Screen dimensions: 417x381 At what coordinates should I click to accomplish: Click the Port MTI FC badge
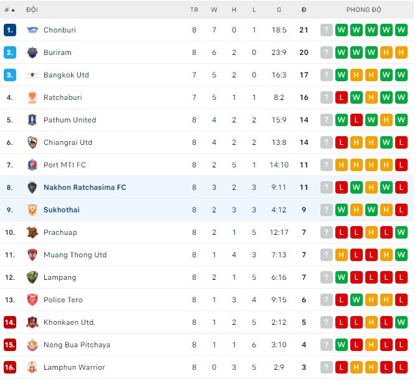32,165
